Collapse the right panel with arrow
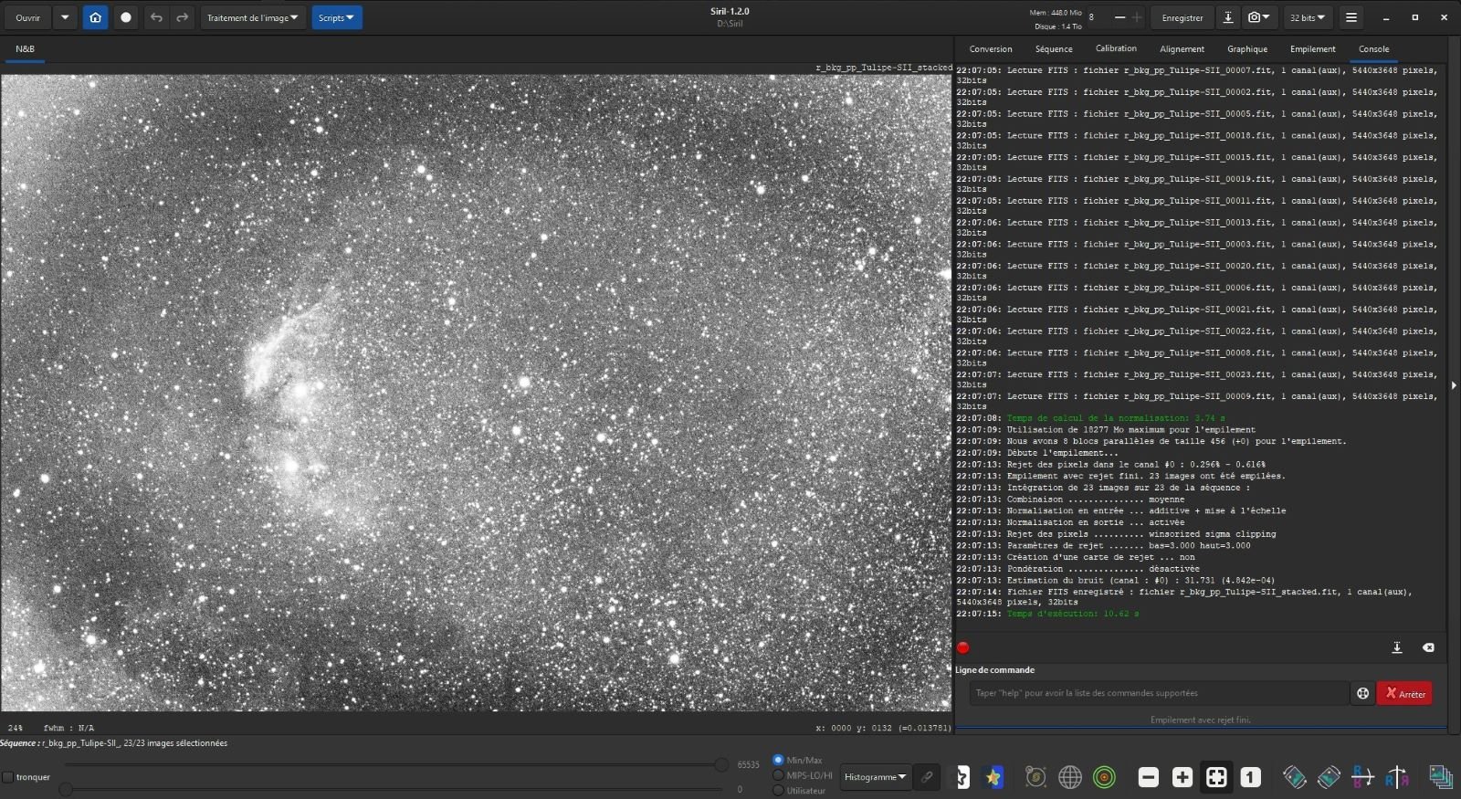This screenshot has width=1461, height=799. coord(1454,385)
